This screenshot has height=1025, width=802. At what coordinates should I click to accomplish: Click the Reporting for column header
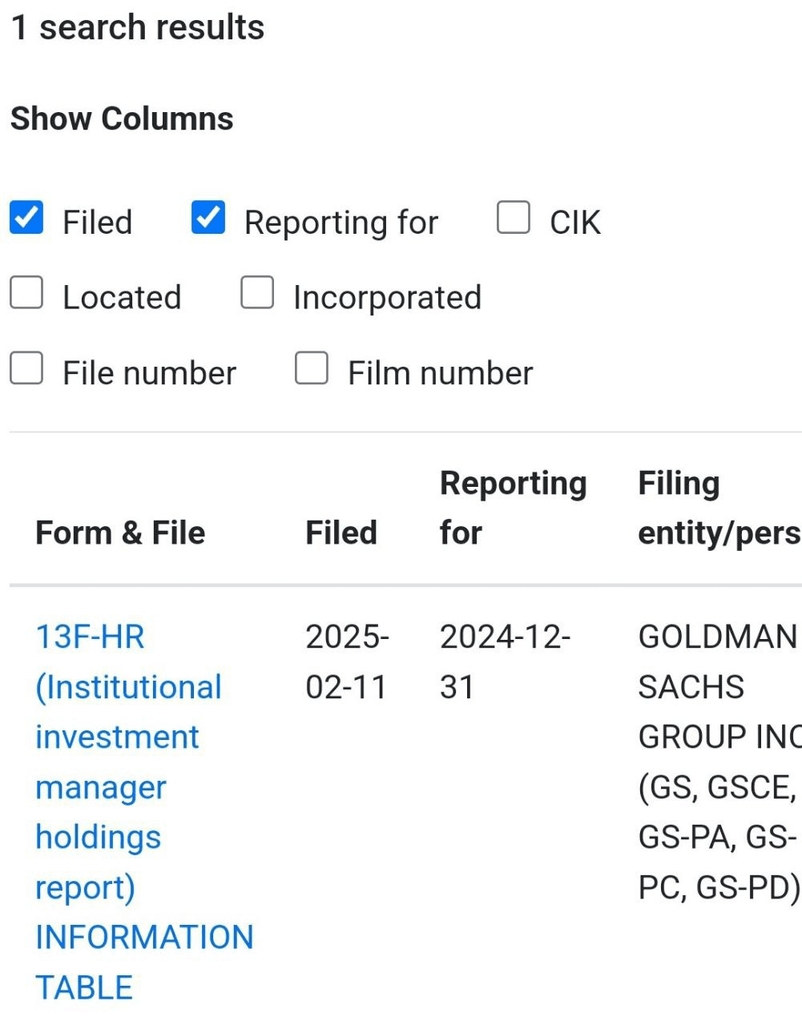point(514,508)
